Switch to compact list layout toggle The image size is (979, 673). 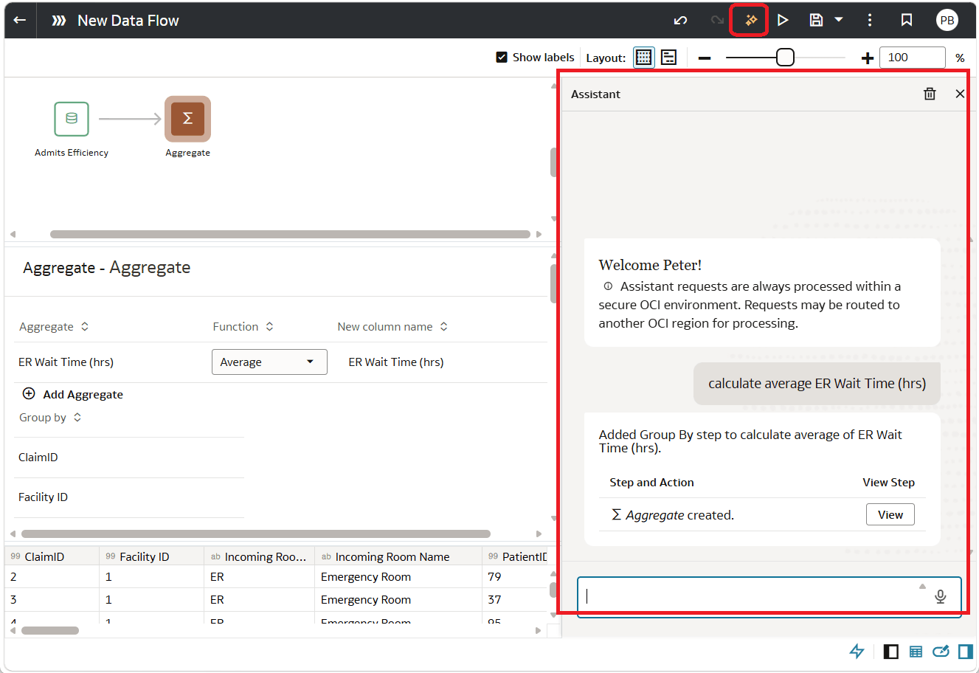click(x=669, y=57)
